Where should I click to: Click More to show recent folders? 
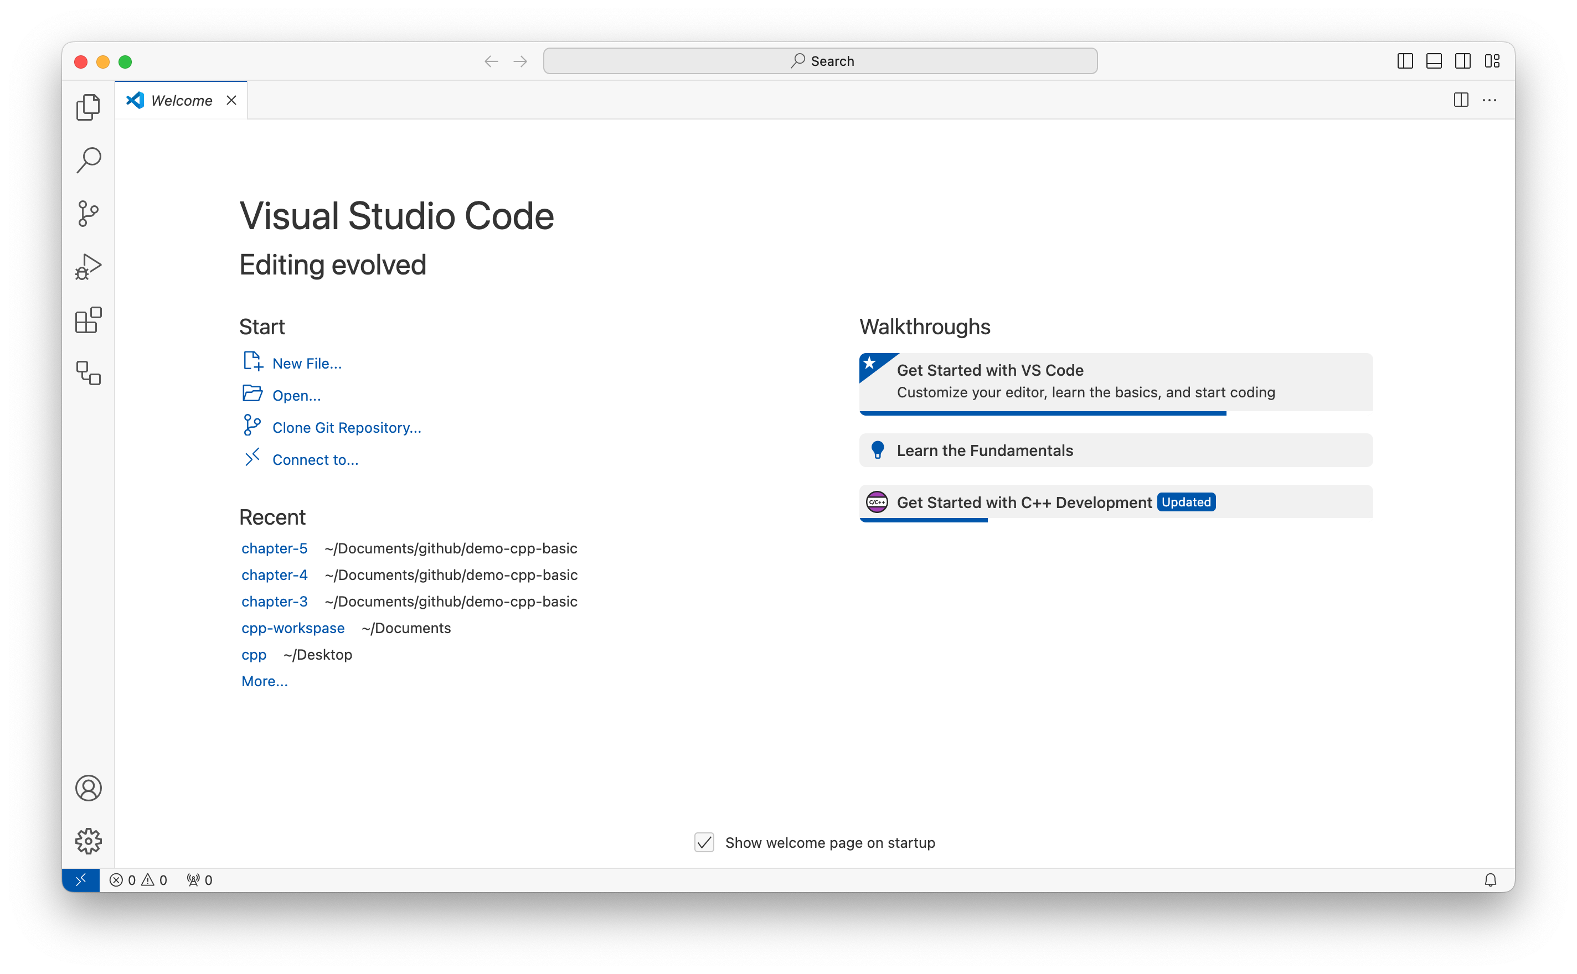pos(265,681)
